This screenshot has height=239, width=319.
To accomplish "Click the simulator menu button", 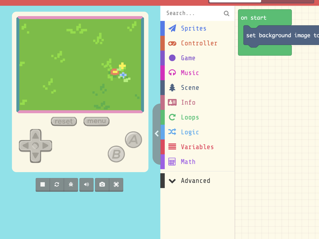I will (x=97, y=121).
